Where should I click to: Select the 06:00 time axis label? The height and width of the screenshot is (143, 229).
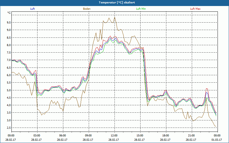point(63,135)
